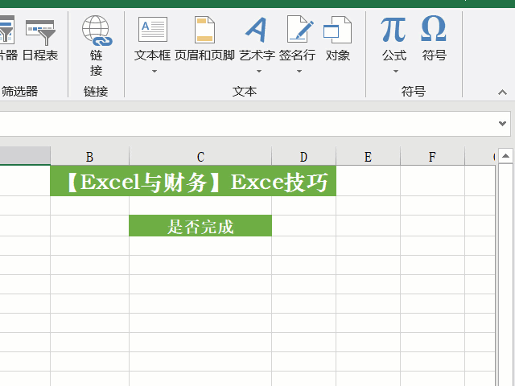Click into the formula bar input
515x386 pixels.
click(248, 124)
